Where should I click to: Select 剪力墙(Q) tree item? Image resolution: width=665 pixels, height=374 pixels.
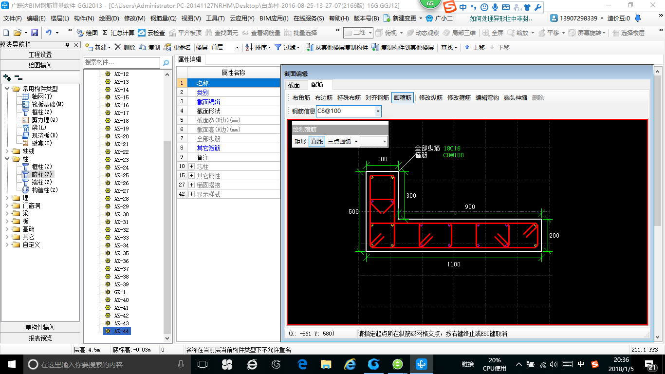40,120
